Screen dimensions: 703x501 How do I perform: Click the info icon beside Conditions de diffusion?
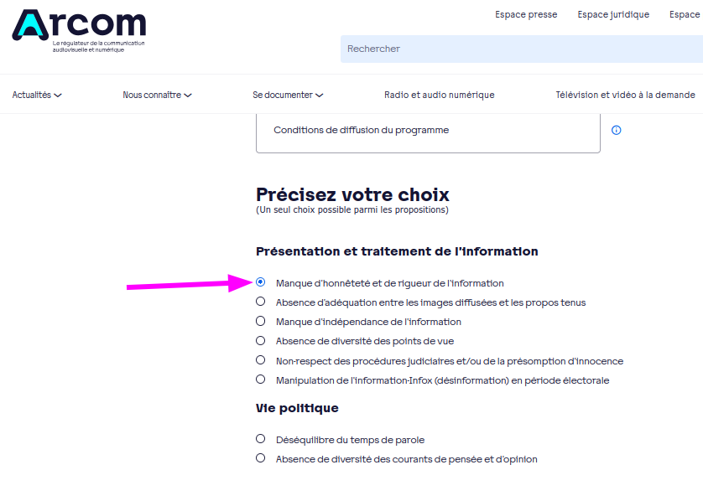[x=617, y=131]
